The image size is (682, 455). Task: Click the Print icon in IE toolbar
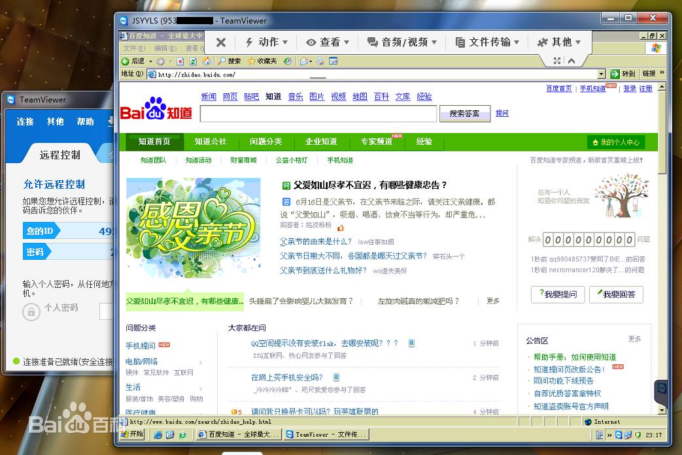point(319,60)
